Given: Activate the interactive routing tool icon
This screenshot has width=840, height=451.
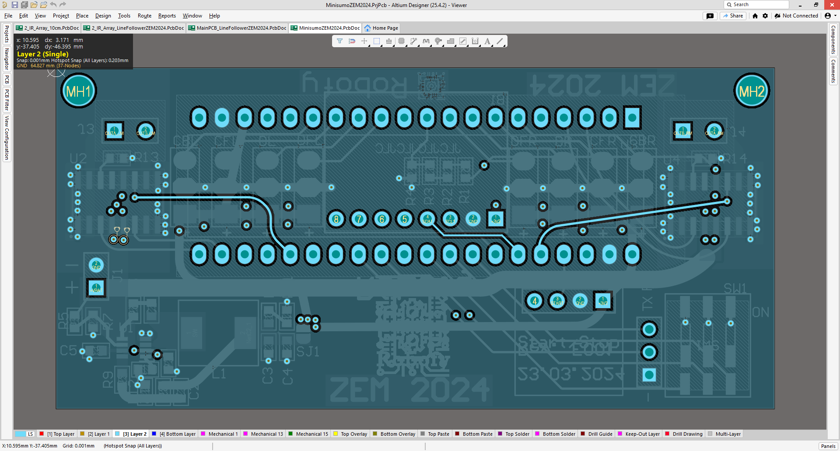Looking at the screenshot, I should coord(413,41).
